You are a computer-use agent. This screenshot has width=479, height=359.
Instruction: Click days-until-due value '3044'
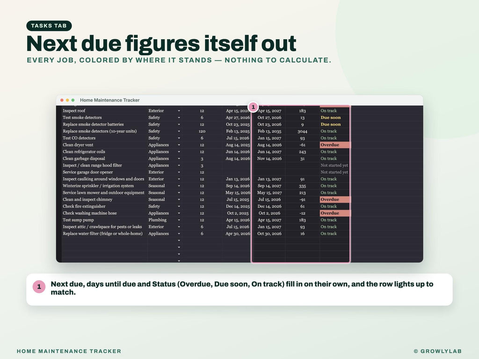[303, 131]
